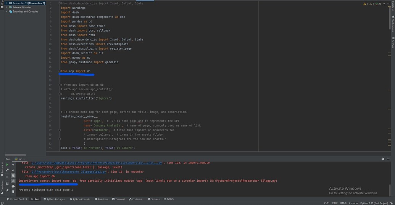The height and width of the screenshot is (205, 395).
Task: Expand Scratches and Consoles node
Action: coord(6,11)
